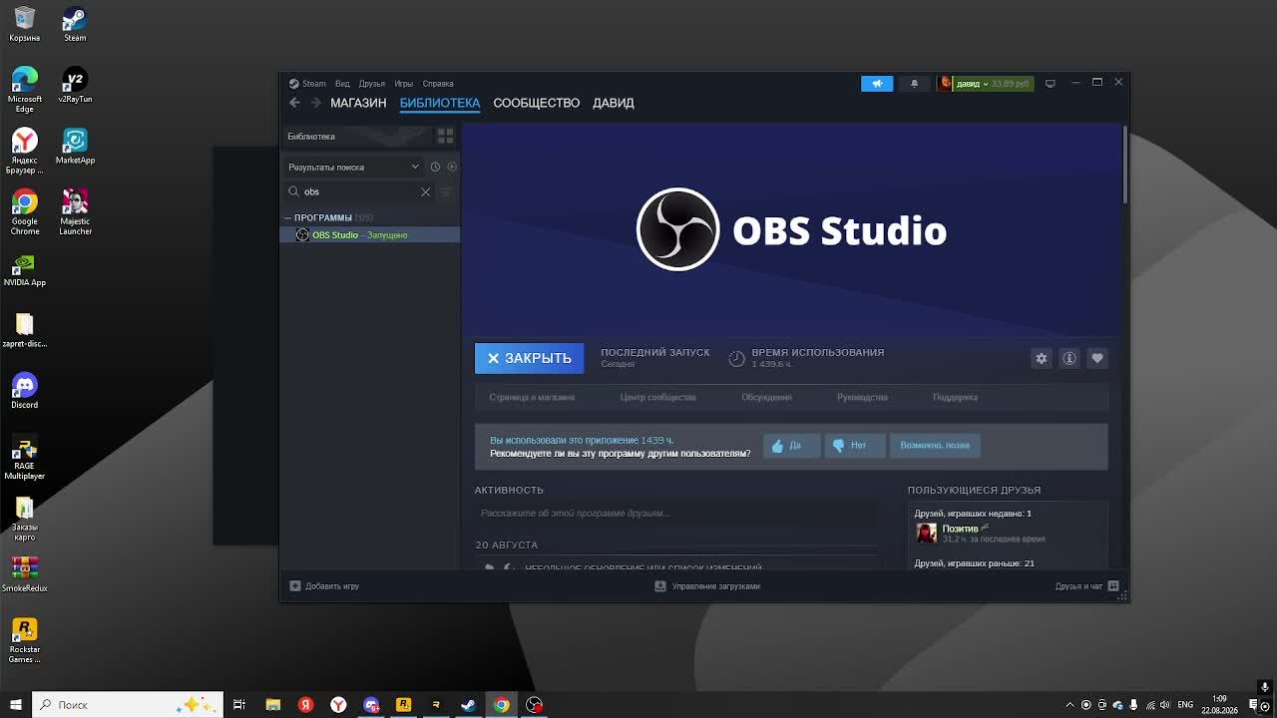Viewport: 1277px width, 718px height.
Task: Click the ЗАКРЫТЬ button to stop OBS
Action: pos(529,358)
